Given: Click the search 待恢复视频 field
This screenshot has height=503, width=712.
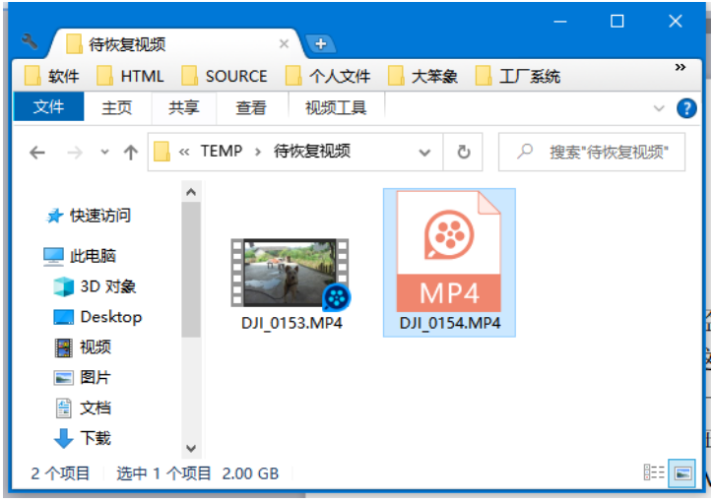Looking at the screenshot, I should 592,152.
